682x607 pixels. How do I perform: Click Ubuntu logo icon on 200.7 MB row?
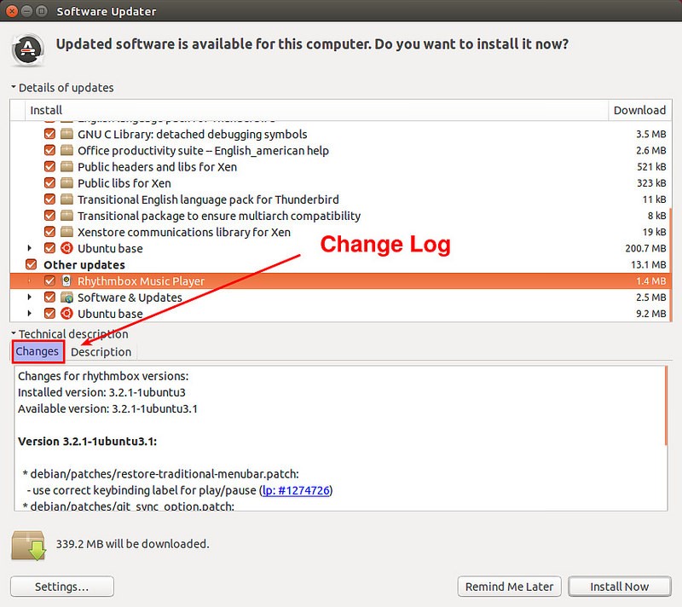pyautogui.click(x=66, y=248)
